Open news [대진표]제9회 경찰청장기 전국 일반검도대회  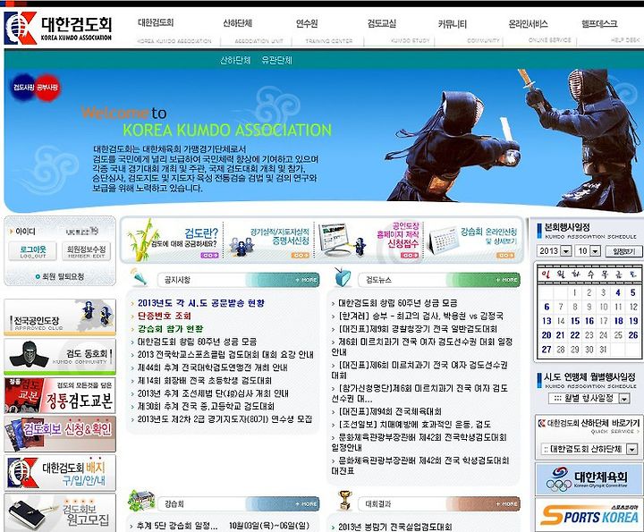click(x=418, y=329)
